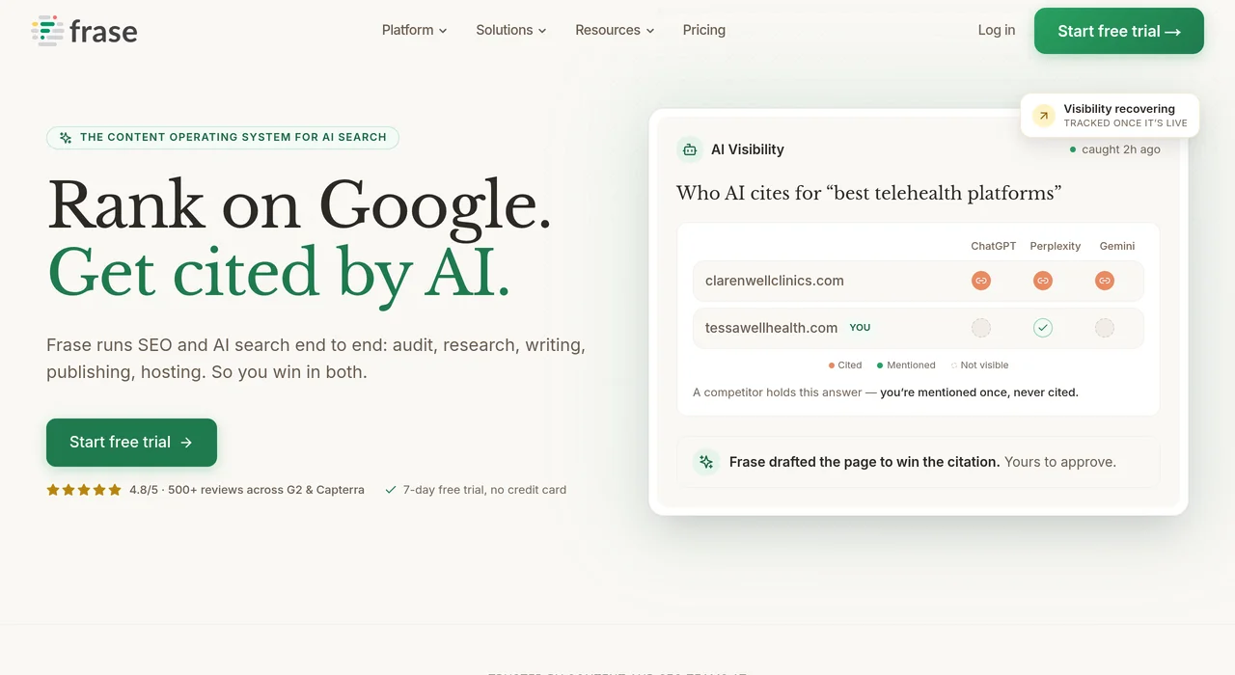Click the Solutions chevron arrow
This screenshot has height=675, width=1235.
[x=542, y=31]
